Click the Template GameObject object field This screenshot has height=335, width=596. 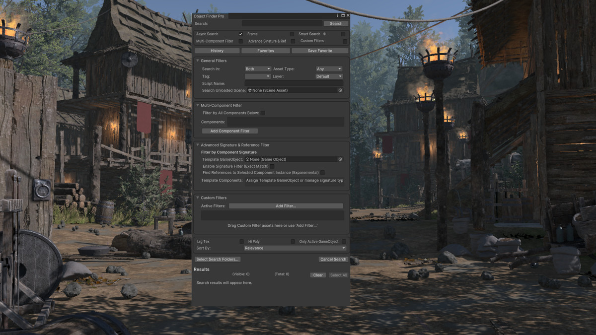coord(295,159)
